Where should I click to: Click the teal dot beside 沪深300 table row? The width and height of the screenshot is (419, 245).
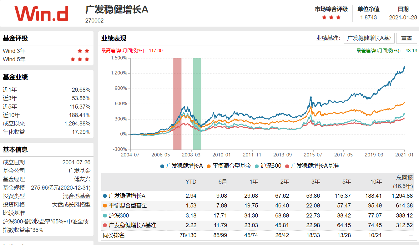click(x=105, y=215)
